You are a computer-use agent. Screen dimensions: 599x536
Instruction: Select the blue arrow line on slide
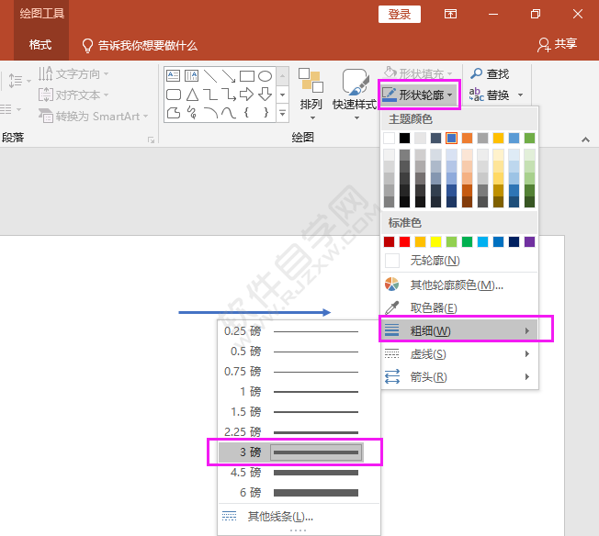click(x=254, y=312)
